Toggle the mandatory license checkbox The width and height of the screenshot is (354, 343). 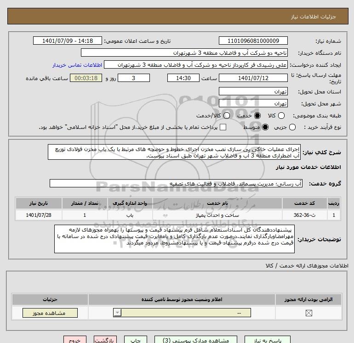(x=308, y=313)
